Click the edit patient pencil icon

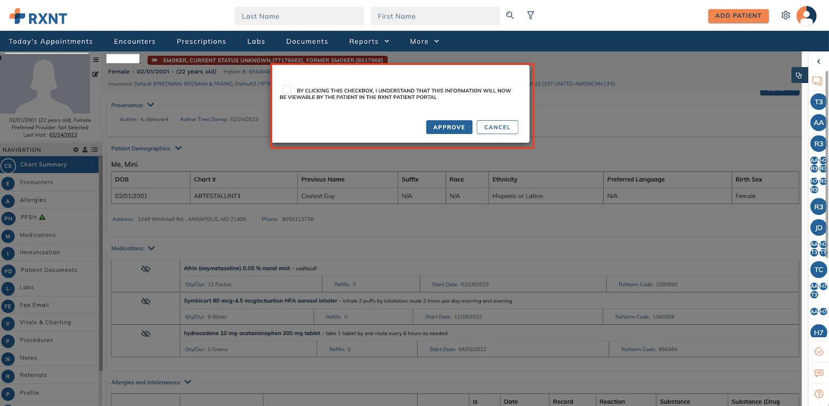[x=95, y=74]
